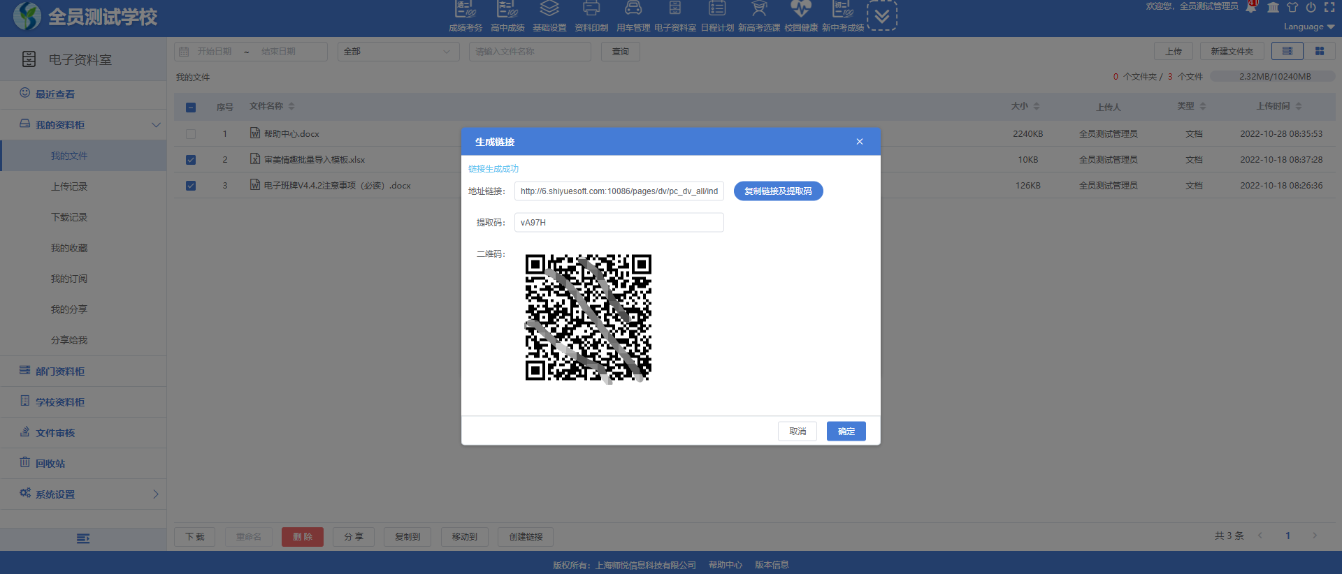Close the 生成链接 dialog
Image resolution: width=1342 pixels, height=574 pixels.
(860, 142)
